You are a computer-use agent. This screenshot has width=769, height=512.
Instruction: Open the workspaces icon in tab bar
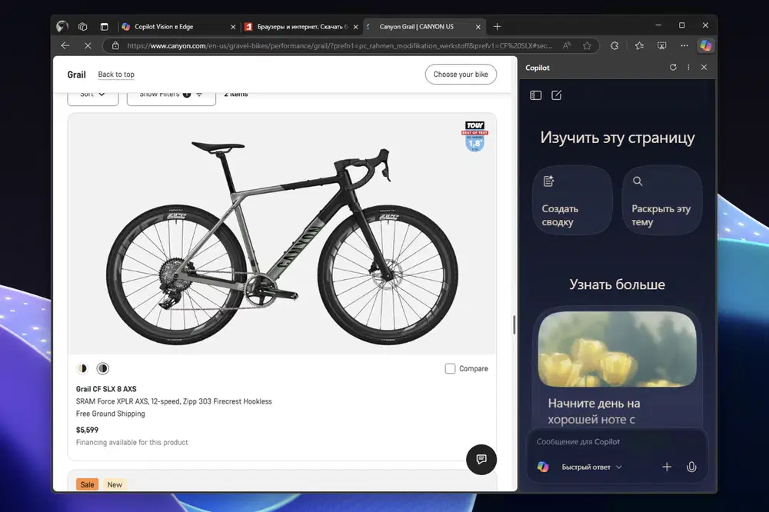83,26
